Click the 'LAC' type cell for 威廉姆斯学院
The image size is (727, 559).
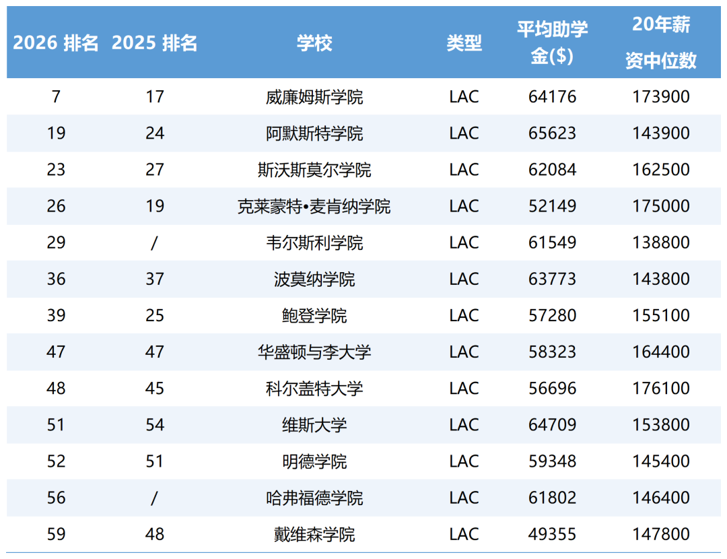[x=464, y=97]
